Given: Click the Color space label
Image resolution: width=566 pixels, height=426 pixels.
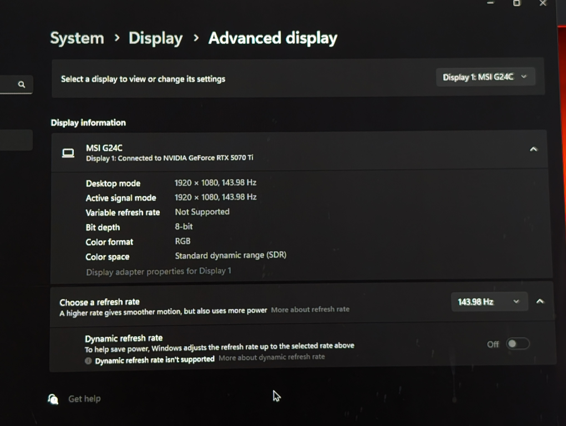Looking at the screenshot, I should [107, 257].
